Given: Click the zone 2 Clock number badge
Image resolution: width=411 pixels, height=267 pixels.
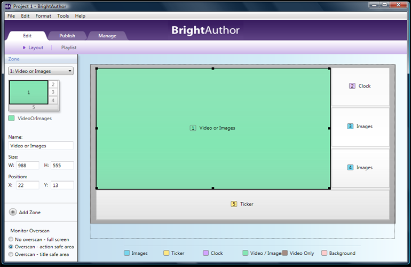Looking at the screenshot, I should pos(352,86).
